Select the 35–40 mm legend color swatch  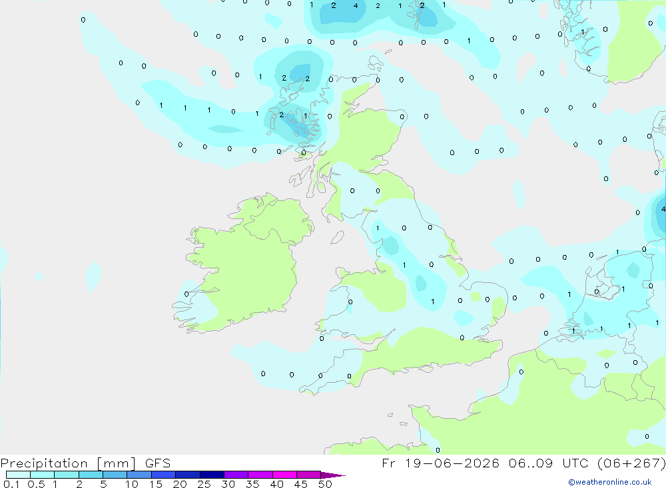click(260, 475)
